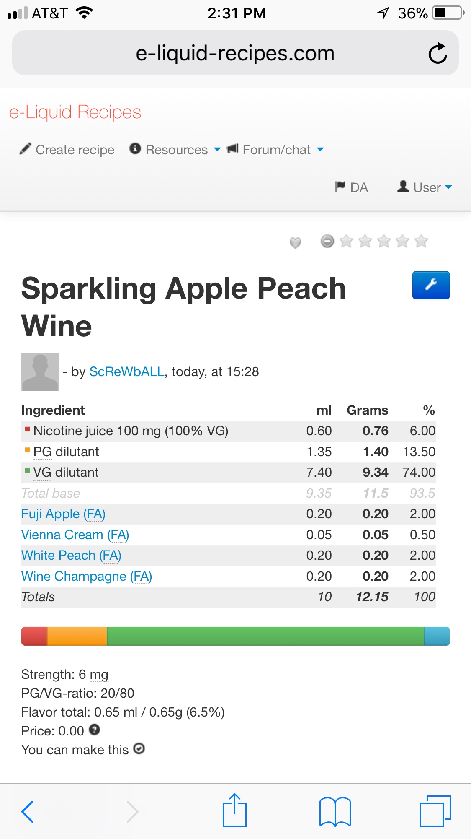Open the Safari bookmarks book icon
The image size is (471, 839).
tap(335, 811)
